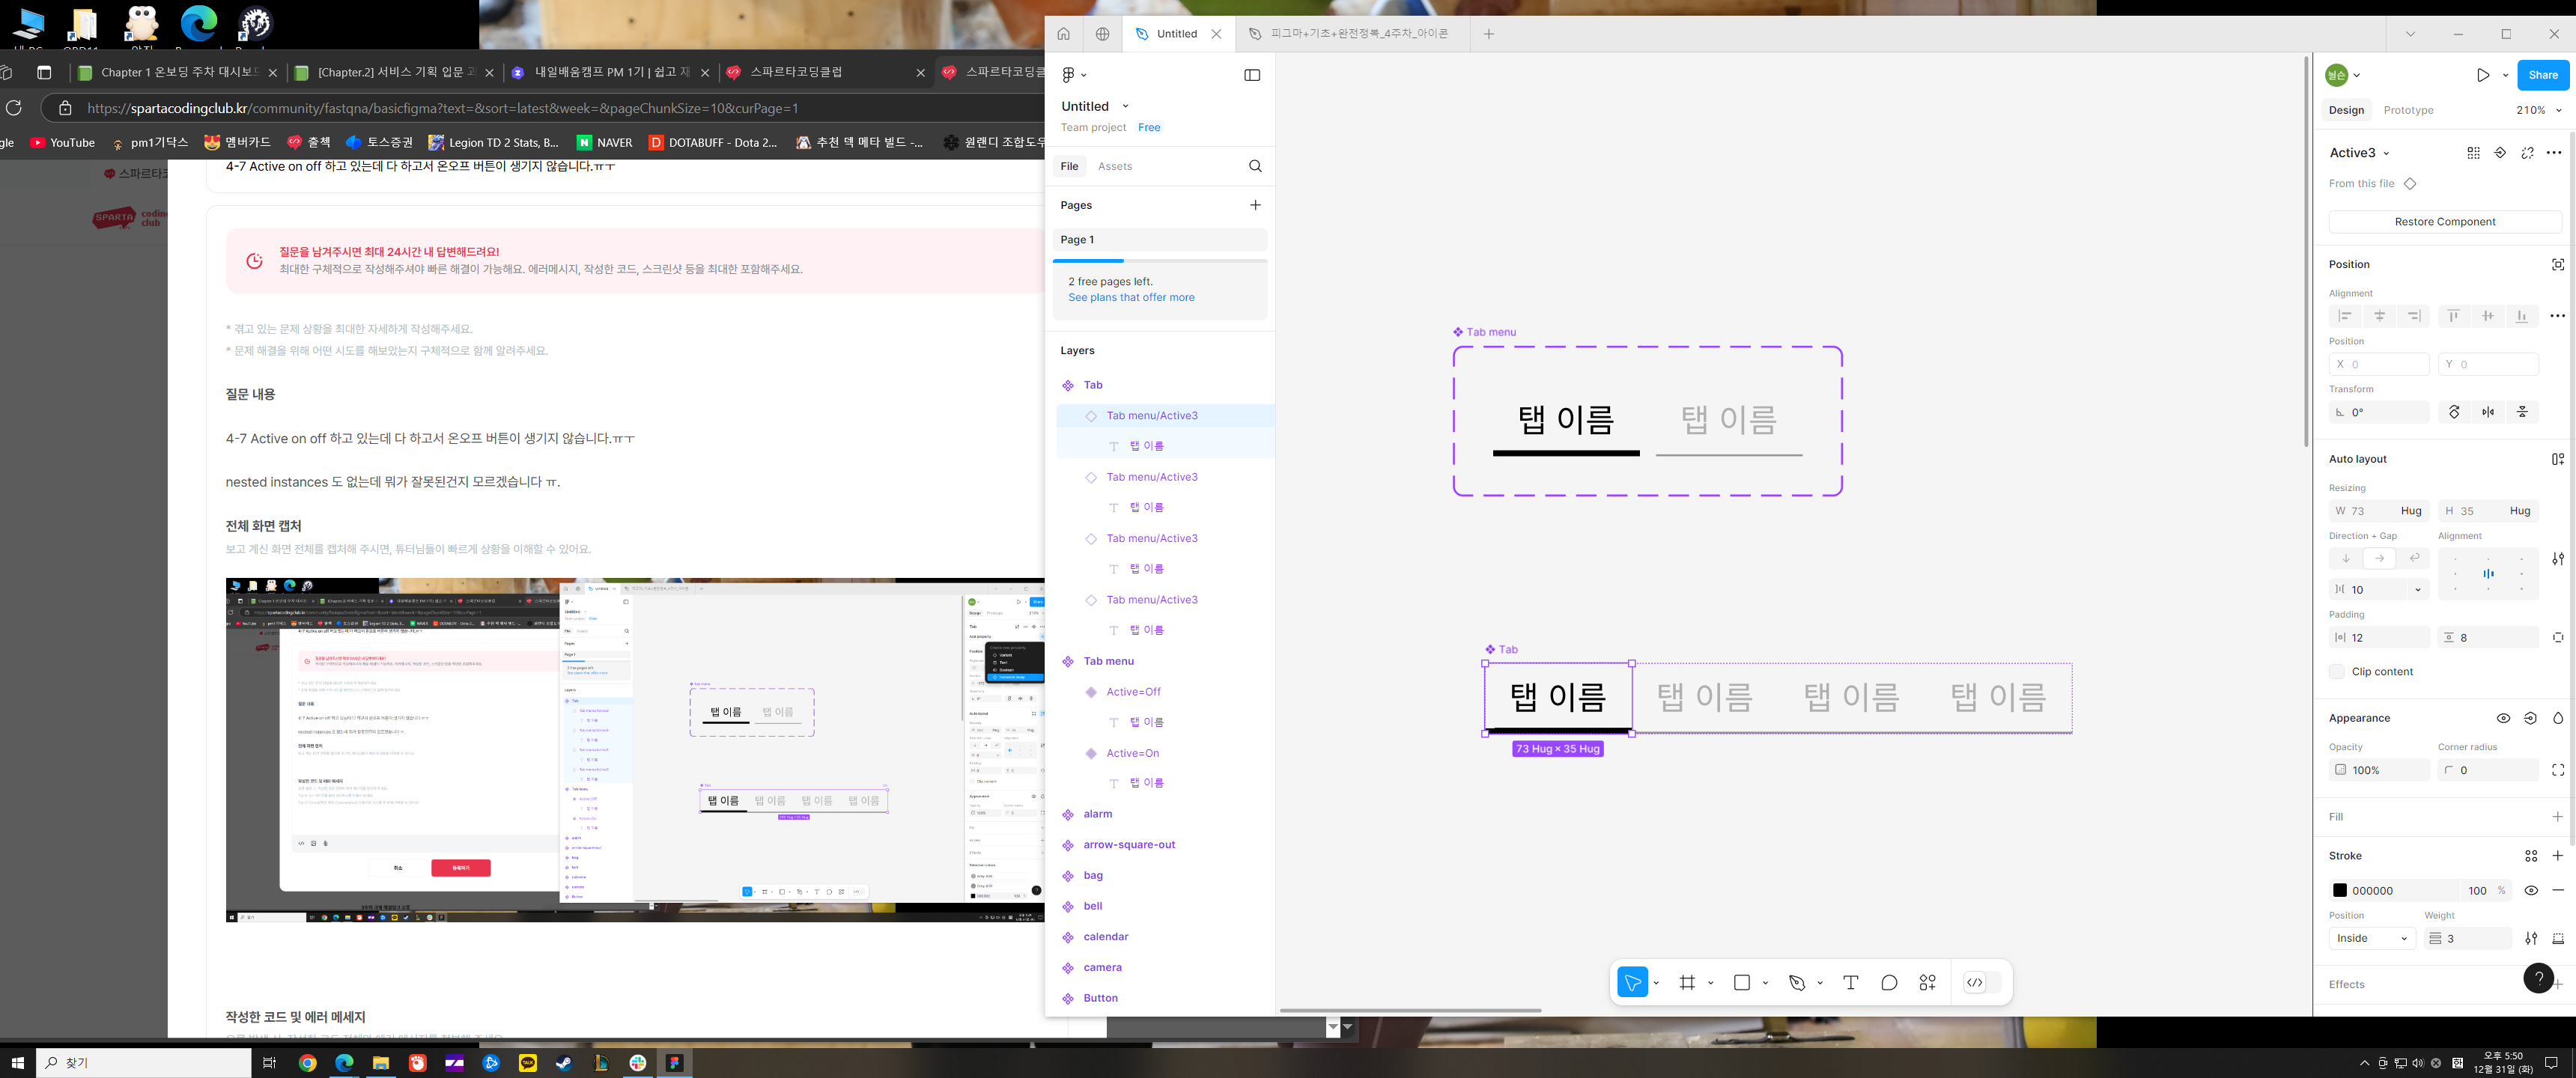
Task: Open the Figma main menu
Action: point(1073,75)
